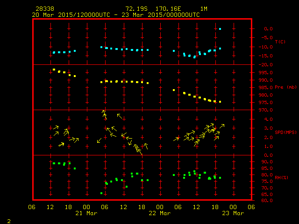Click the "RH(%)" axis label

click(281, 177)
